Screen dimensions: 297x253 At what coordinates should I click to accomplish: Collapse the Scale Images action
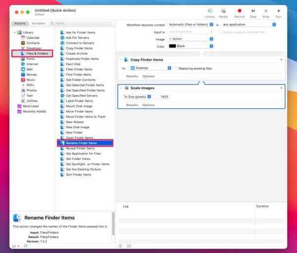(121, 88)
